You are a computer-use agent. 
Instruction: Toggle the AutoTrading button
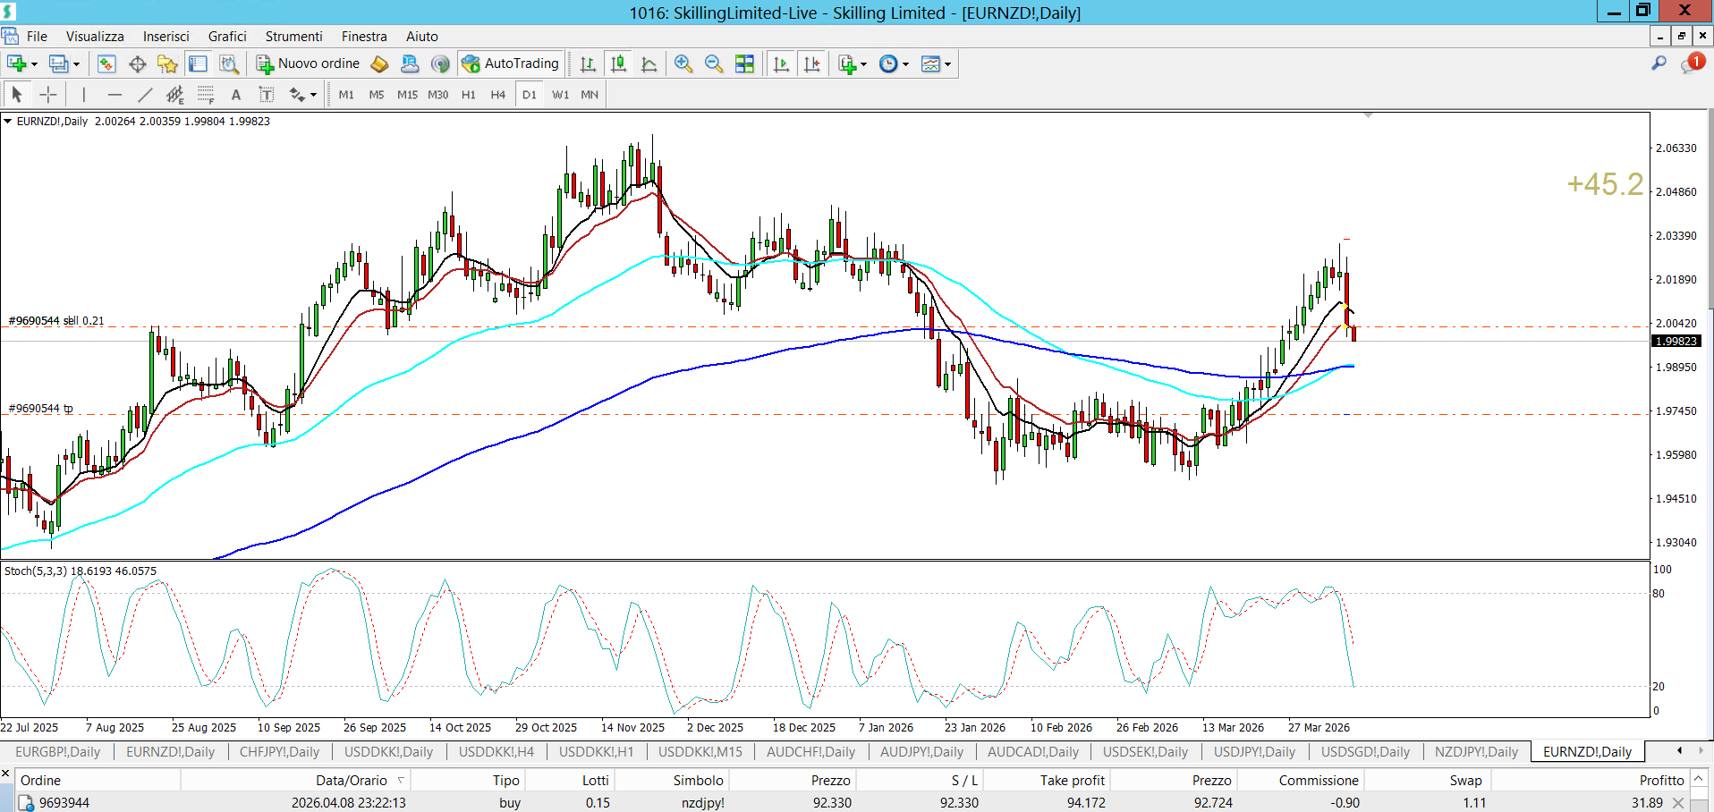point(510,63)
